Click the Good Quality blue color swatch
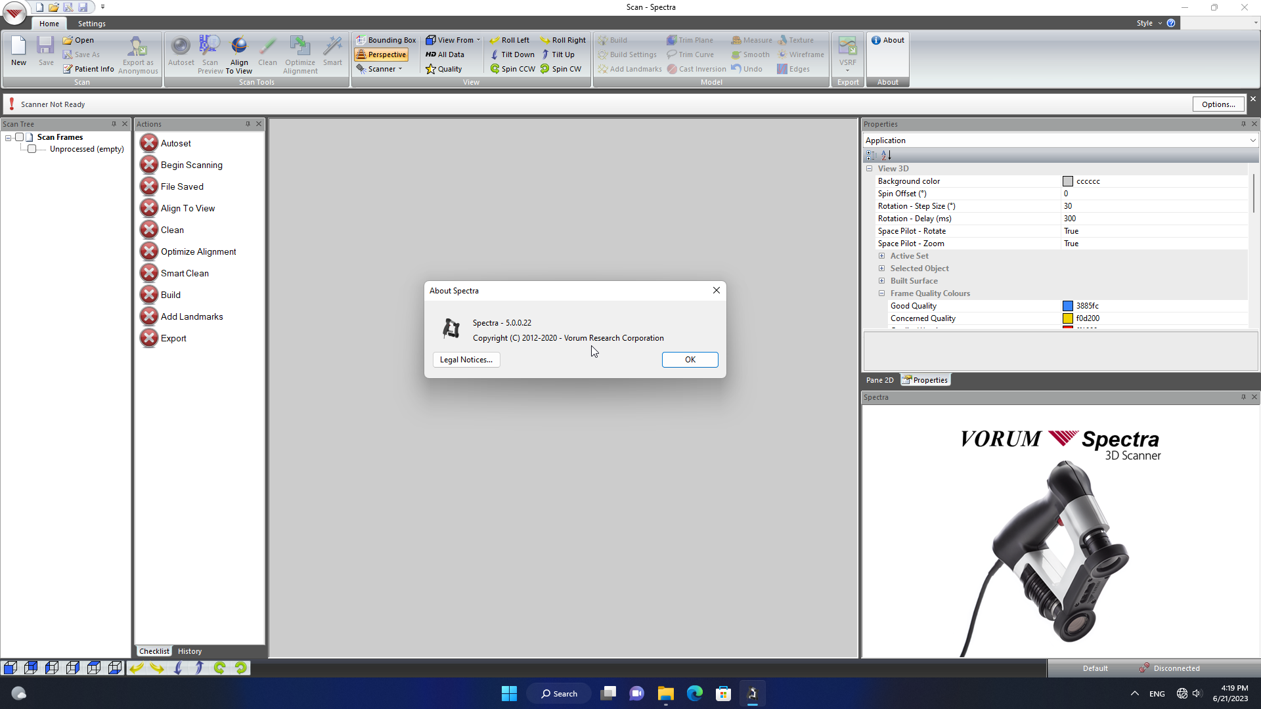The width and height of the screenshot is (1261, 709). pos(1068,306)
